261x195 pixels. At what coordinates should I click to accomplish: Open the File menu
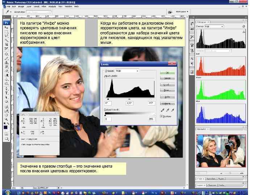(x=8, y=6)
